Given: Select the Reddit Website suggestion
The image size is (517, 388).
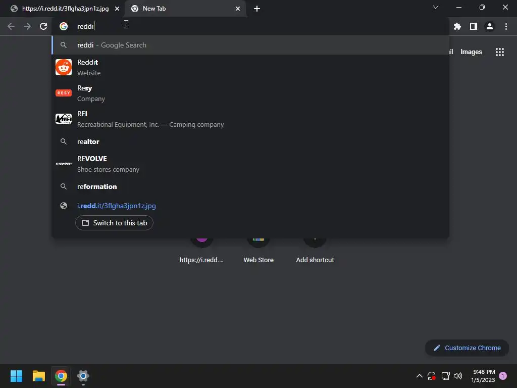Looking at the screenshot, I should (x=250, y=67).
